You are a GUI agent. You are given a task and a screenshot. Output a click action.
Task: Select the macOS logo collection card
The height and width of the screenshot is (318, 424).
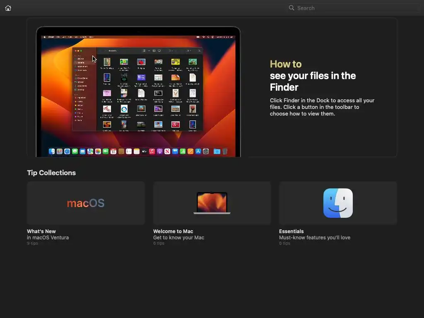point(86,203)
